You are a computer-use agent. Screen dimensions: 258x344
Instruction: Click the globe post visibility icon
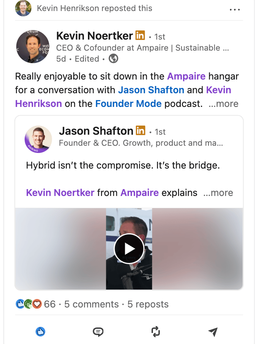pyautogui.click(x=113, y=59)
